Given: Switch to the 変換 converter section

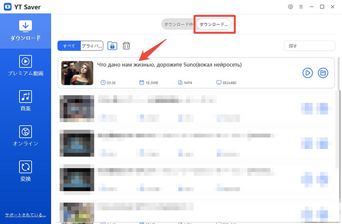Looking at the screenshot, I should (25, 171).
